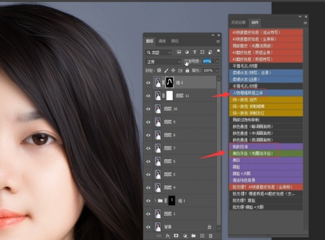Click fill 100% value field

pyautogui.click(x=208, y=71)
